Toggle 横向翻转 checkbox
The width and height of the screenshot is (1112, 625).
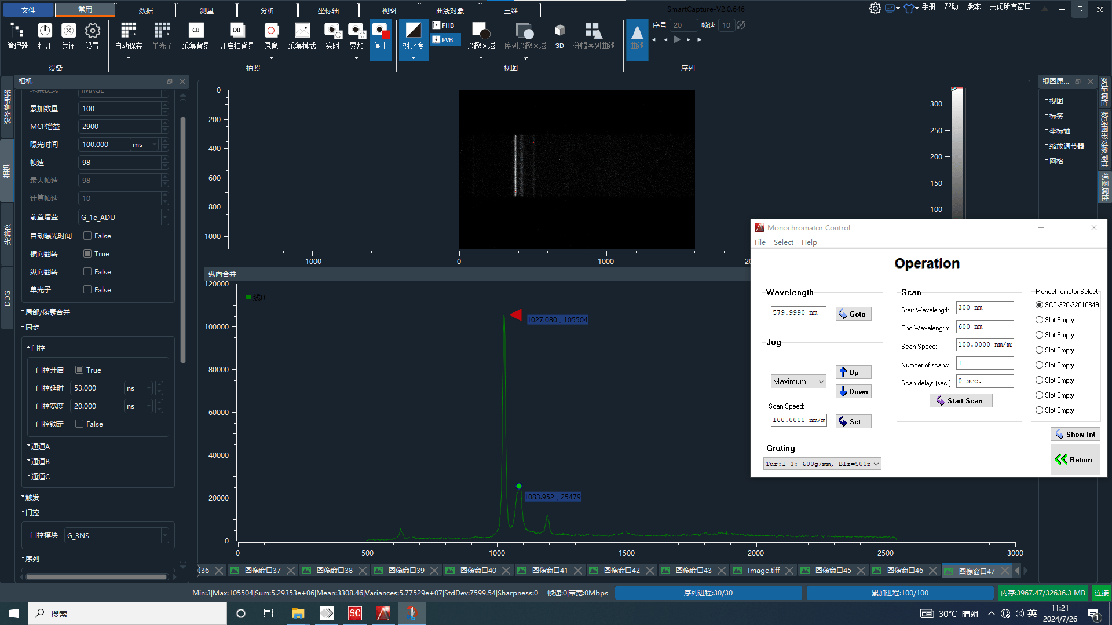click(87, 253)
